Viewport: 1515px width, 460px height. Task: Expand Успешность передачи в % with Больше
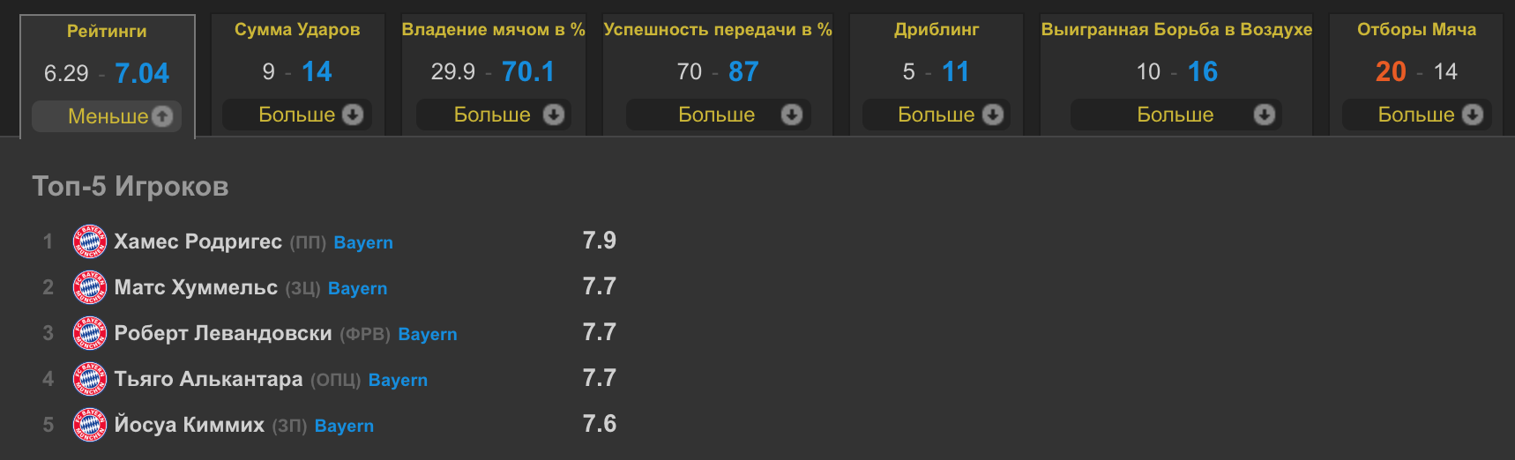tap(716, 115)
